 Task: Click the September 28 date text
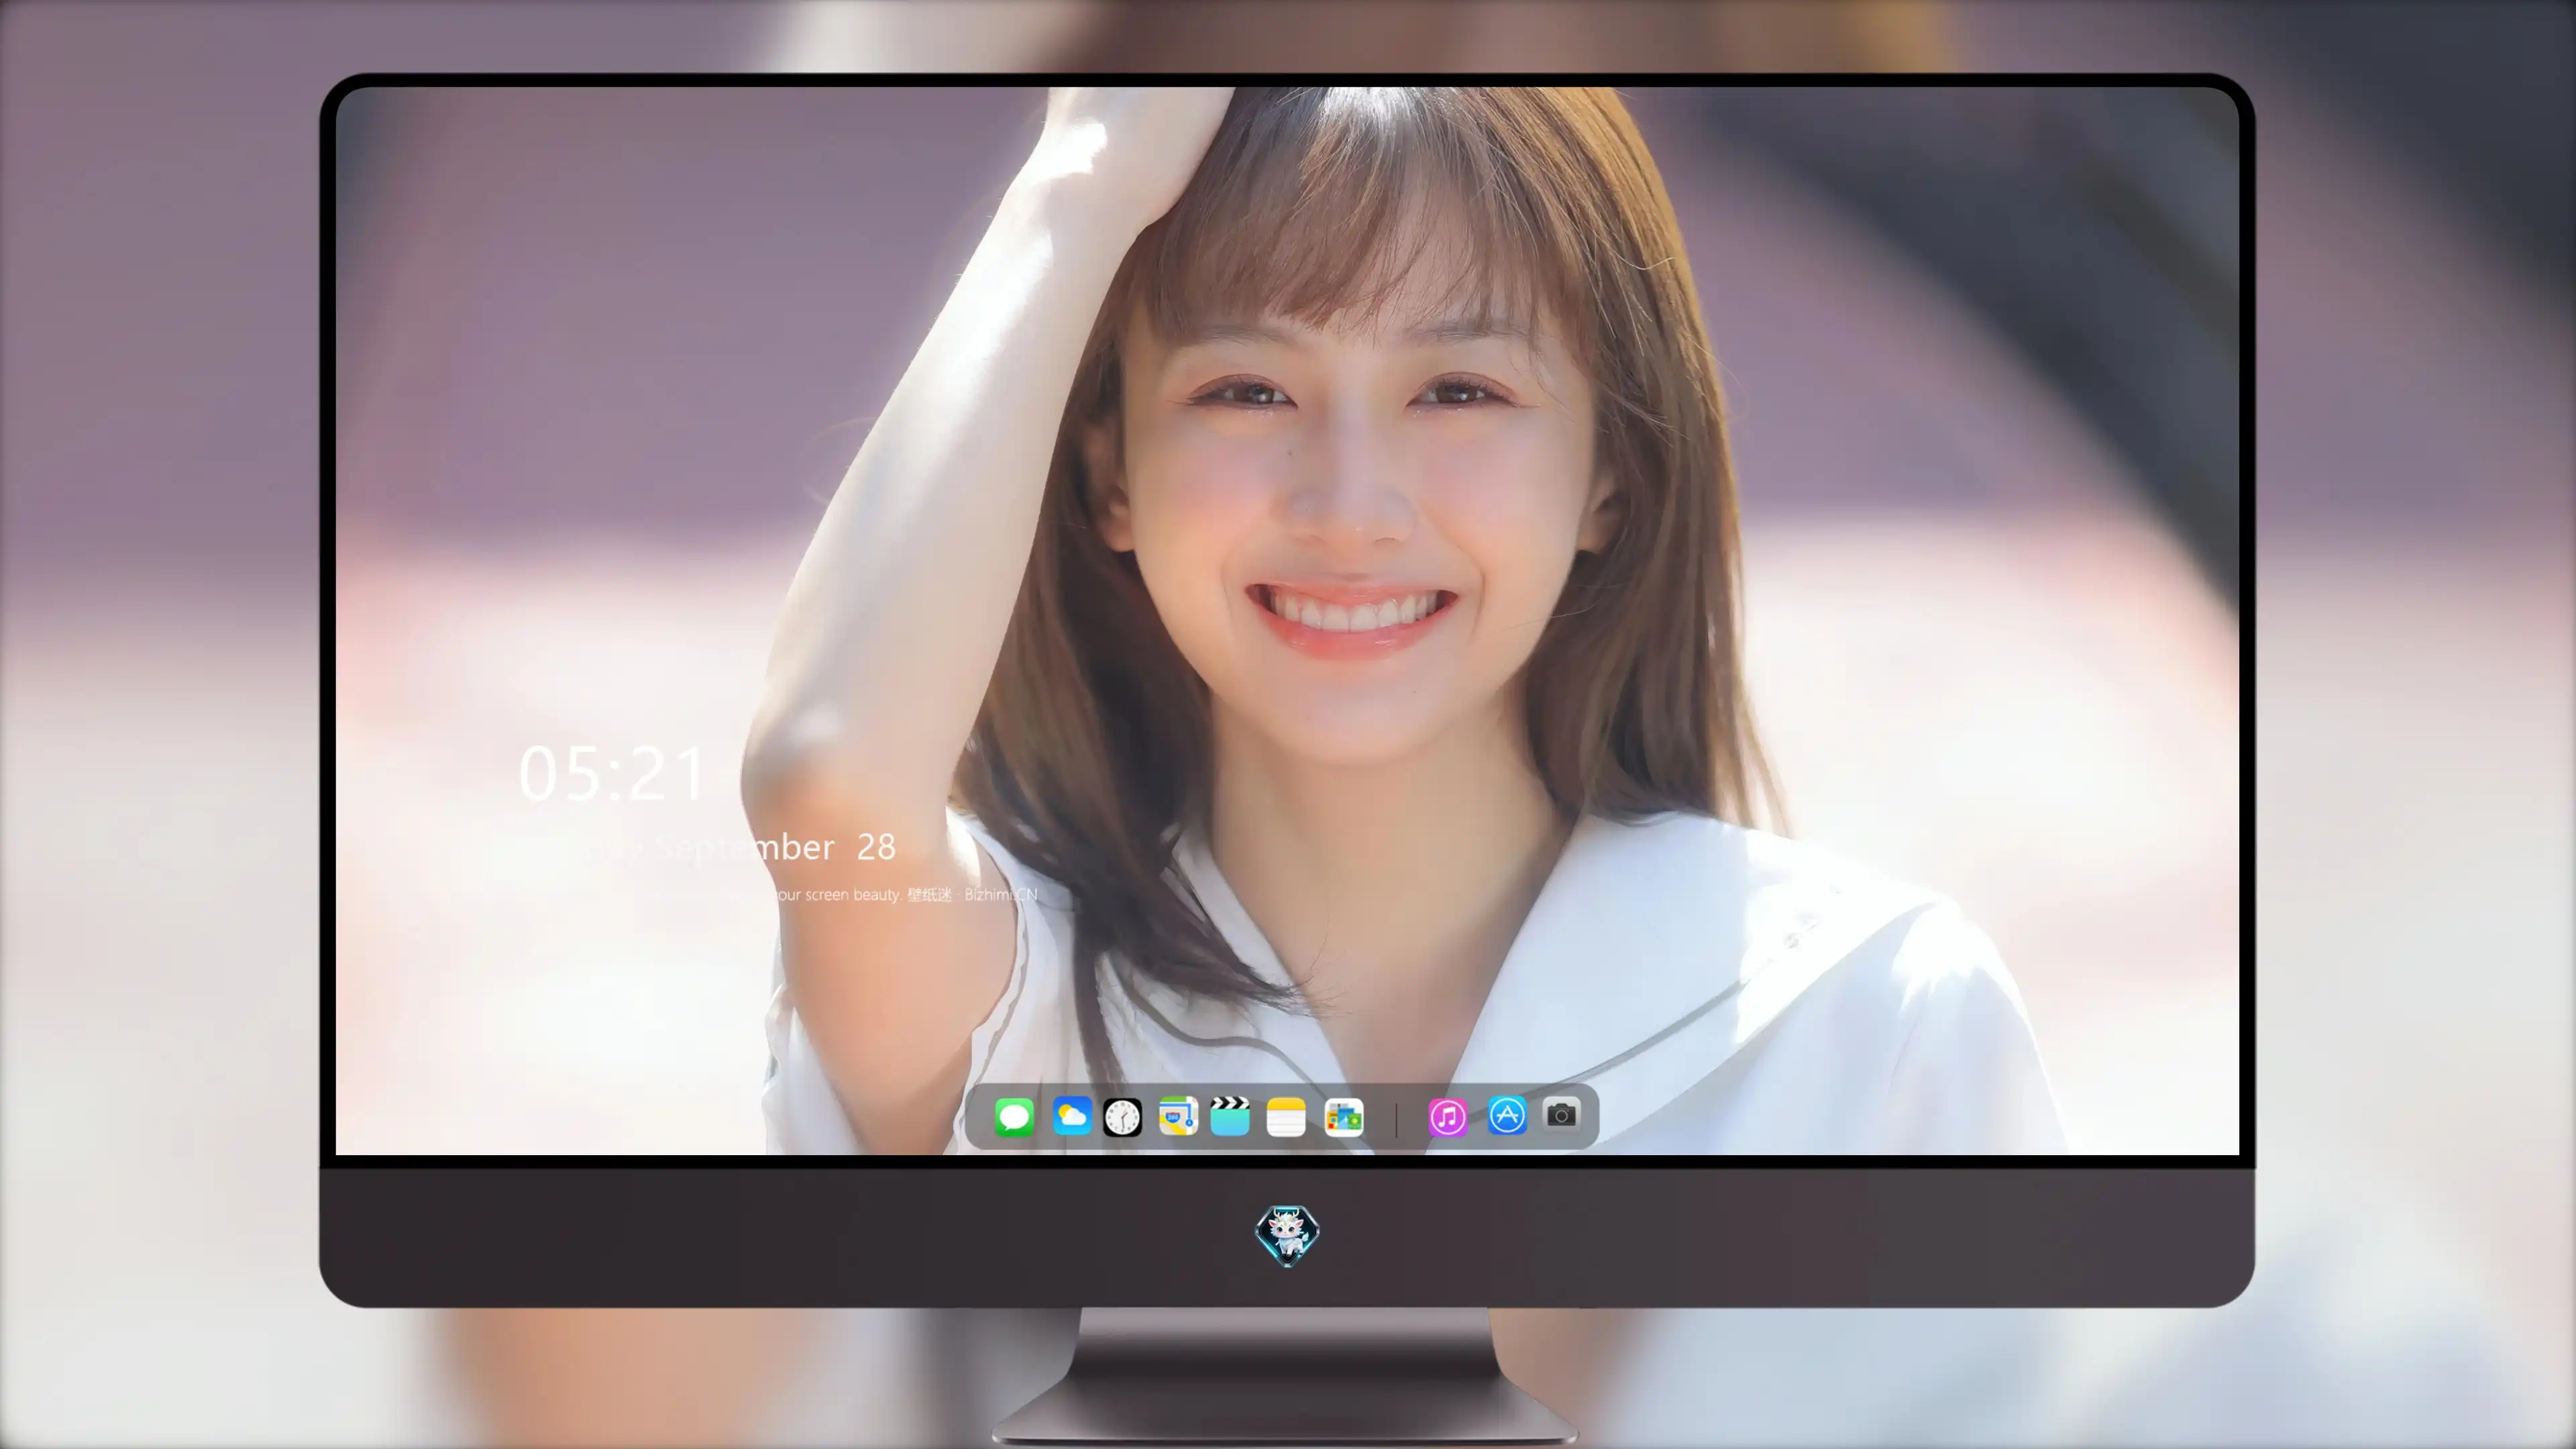pyautogui.click(x=775, y=847)
